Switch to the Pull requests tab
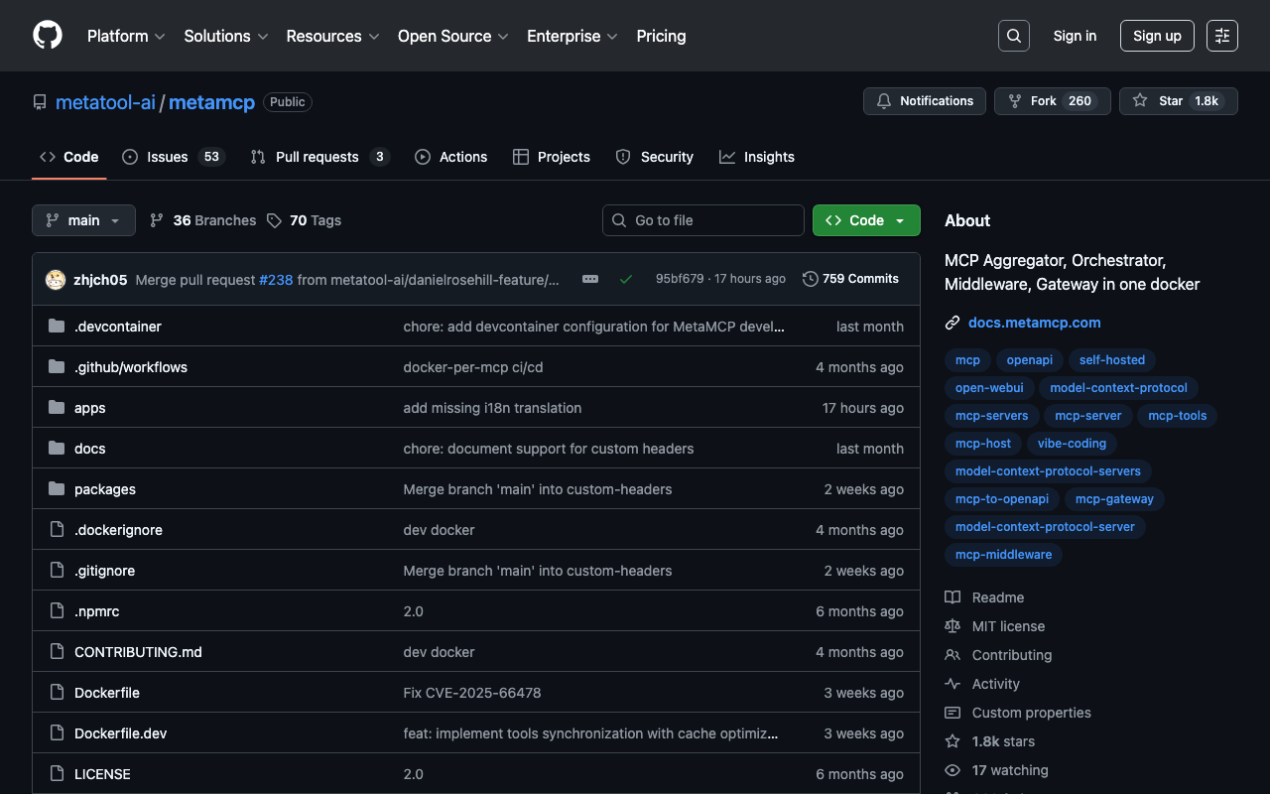 coord(317,157)
